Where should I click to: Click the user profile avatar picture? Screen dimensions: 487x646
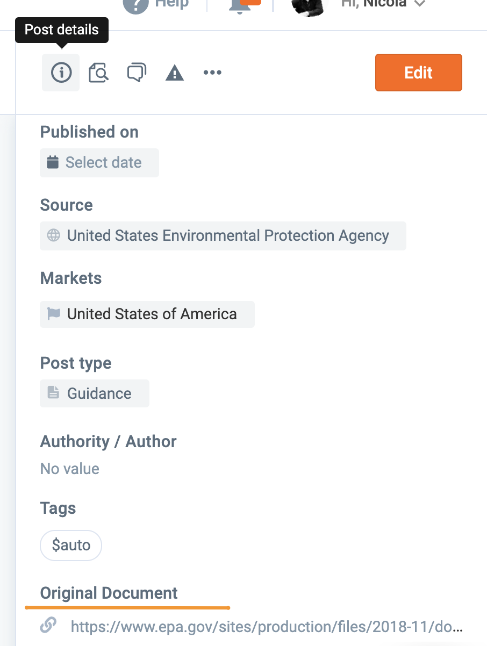pyautogui.click(x=309, y=5)
